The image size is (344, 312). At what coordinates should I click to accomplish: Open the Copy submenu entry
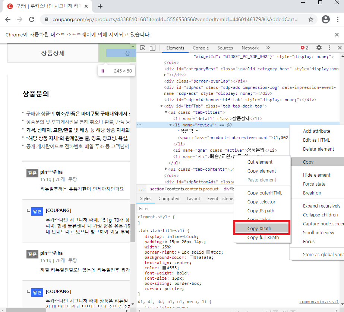tap(317, 162)
